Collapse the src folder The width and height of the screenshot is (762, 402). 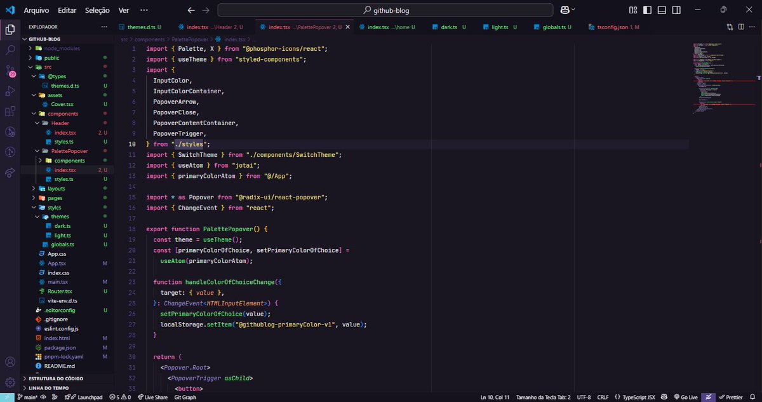click(x=67, y=67)
